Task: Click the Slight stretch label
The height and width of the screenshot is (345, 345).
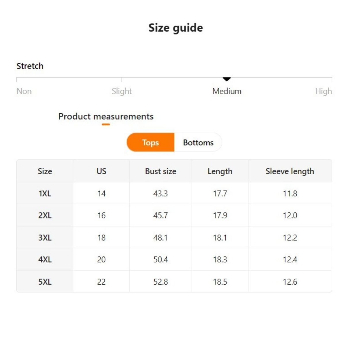Action: click(x=122, y=91)
